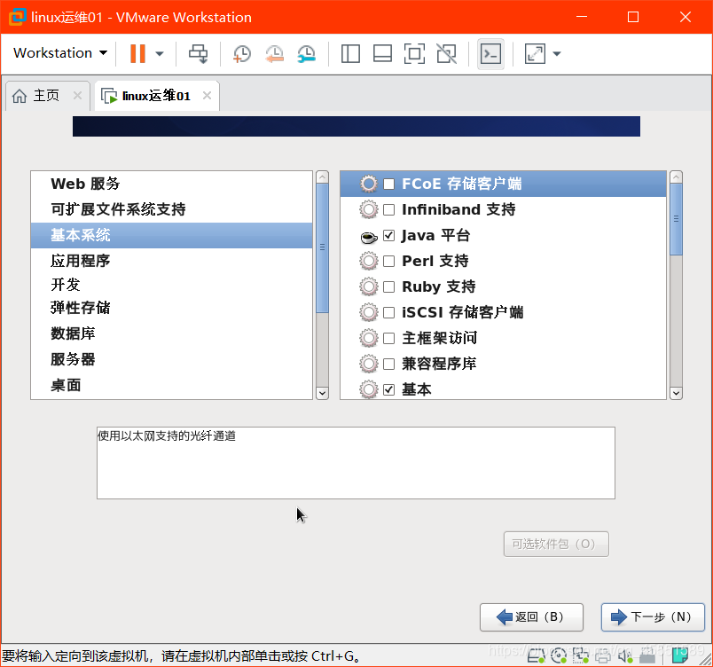
Task: Select the 应用程序 category
Action: [172, 261]
